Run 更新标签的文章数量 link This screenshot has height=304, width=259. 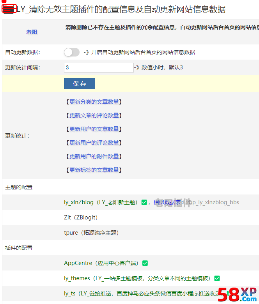tap(94, 170)
